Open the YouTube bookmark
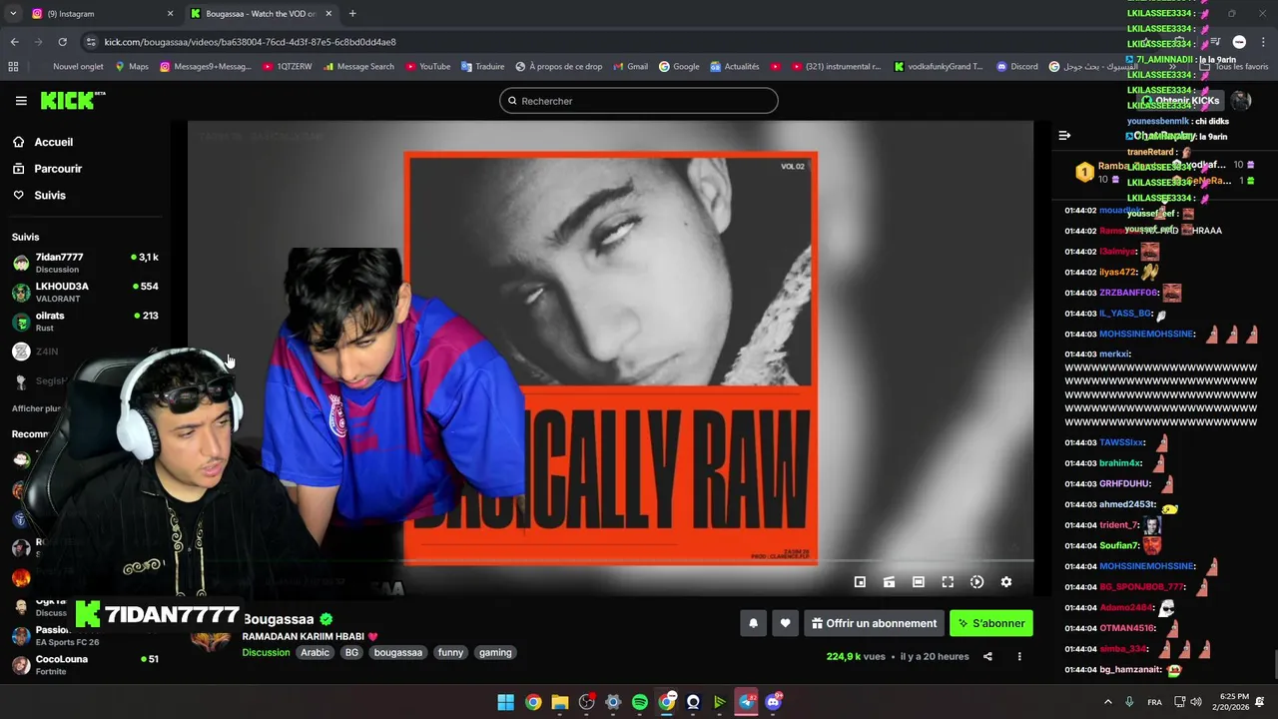The width and height of the screenshot is (1278, 719). pos(427,67)
